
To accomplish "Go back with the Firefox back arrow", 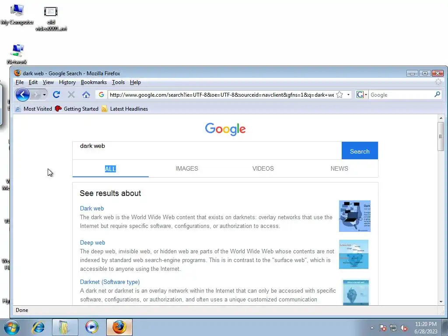I will click(23, 94).
